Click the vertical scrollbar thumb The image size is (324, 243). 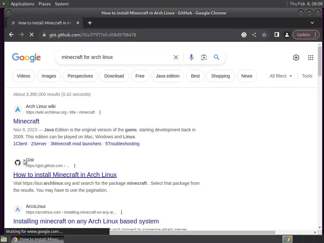pyautogui.click(x=320, y=61)
